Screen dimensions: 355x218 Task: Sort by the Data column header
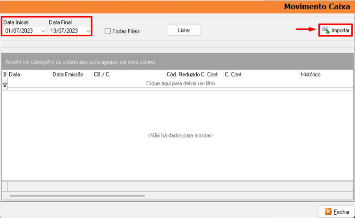(29, 75)
